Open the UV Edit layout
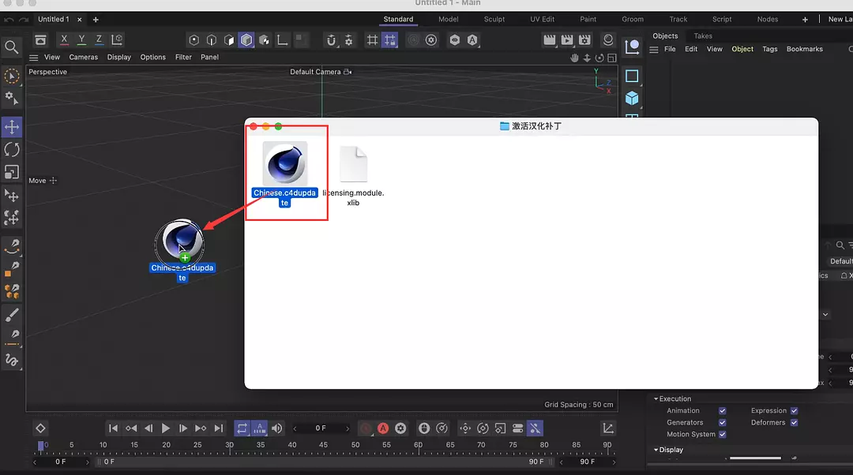 pyautogui.click(x=543, y=19)
